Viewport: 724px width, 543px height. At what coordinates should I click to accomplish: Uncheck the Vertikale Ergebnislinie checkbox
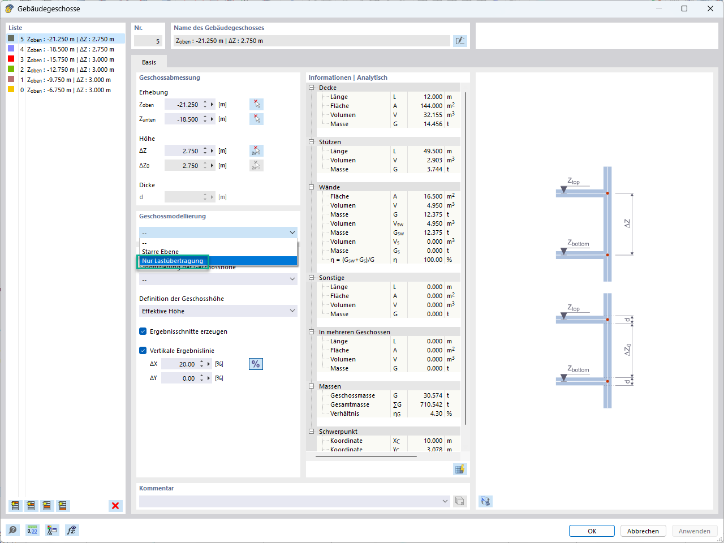[143, 351]
